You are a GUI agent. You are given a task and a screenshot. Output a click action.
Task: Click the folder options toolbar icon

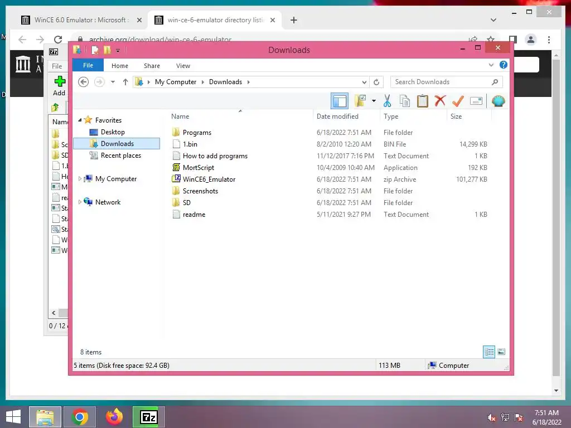(360, 101)
